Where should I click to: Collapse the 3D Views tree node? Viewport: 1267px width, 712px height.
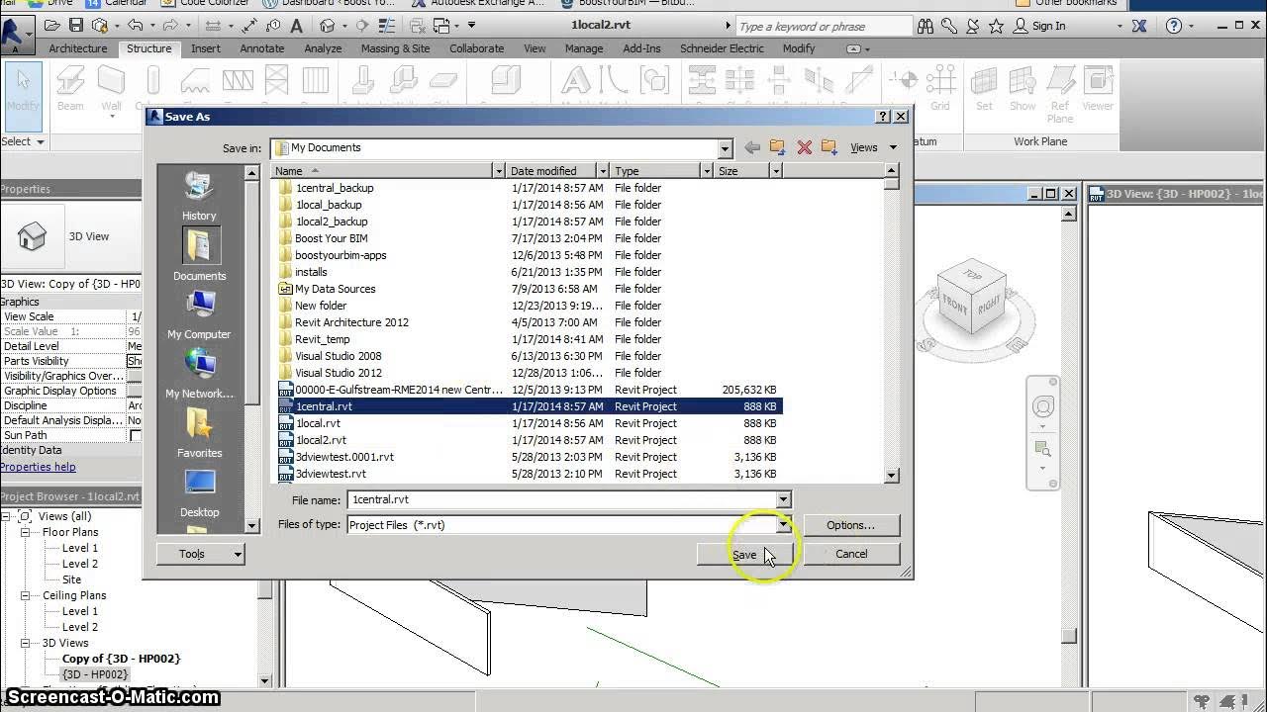25,643
